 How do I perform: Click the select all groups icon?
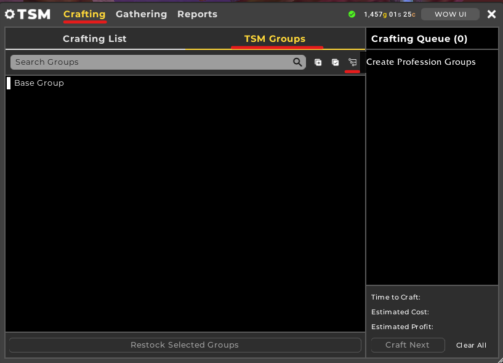(335, 62)
